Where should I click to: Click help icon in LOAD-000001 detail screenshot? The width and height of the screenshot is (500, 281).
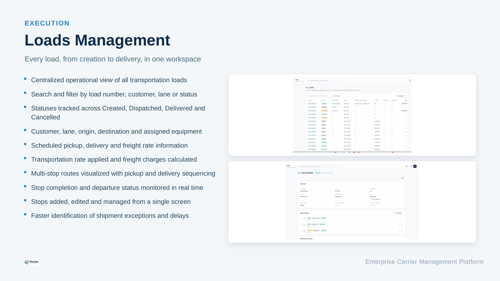406,166
